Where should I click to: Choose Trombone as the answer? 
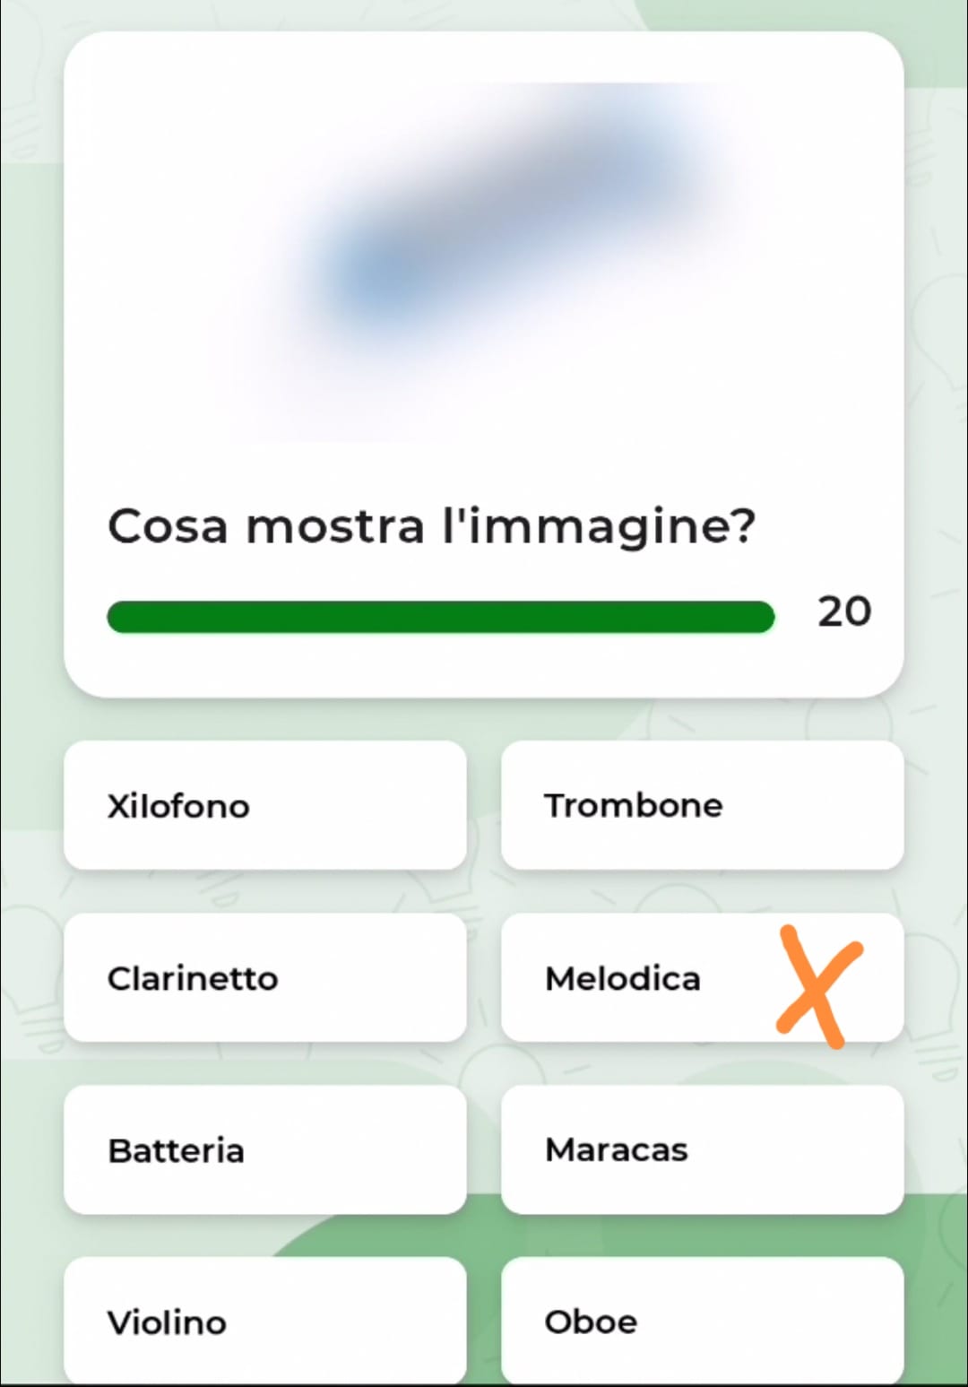702,805
